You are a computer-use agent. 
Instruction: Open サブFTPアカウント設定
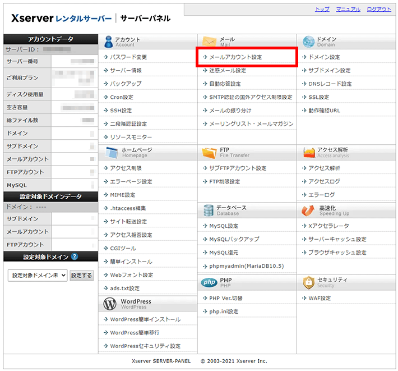238,168
